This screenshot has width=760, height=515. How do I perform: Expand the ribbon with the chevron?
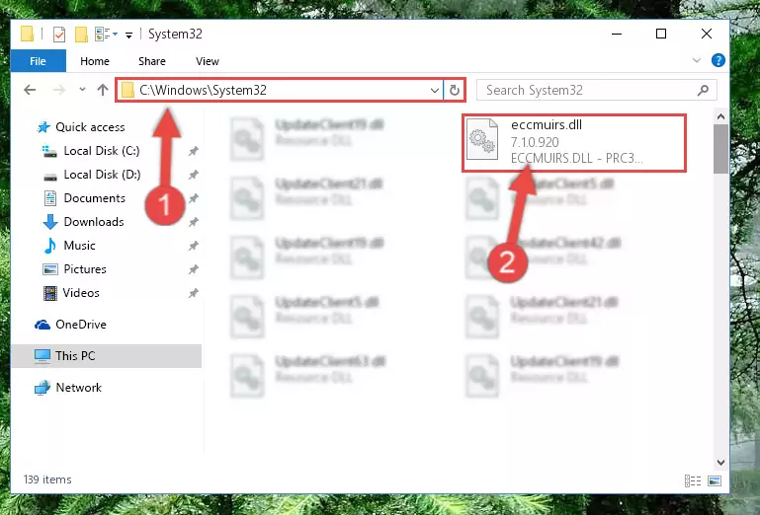(x=697, y=60)
